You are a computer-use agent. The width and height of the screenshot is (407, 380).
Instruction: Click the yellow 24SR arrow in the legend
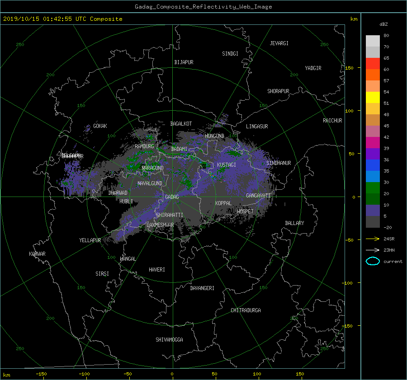click(373, 239)
